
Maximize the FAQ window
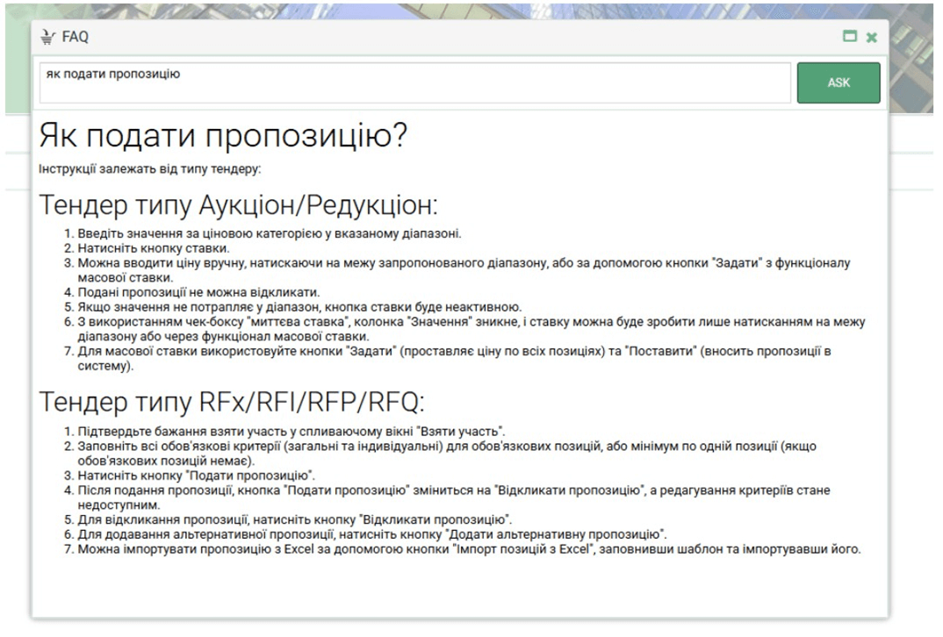(849, 37)
